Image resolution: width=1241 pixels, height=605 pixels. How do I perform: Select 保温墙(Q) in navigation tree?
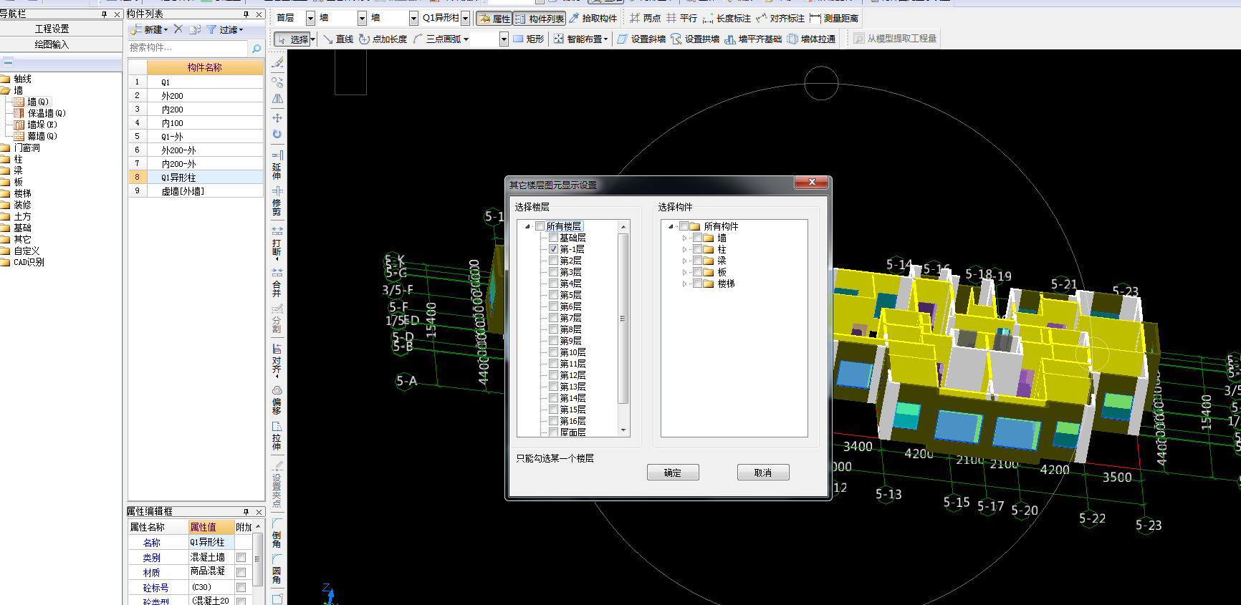pyautogui.click(x=47, y=113)
